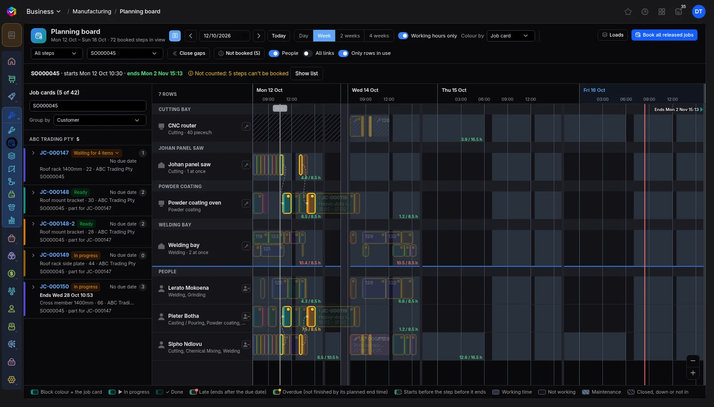
Task: Open the All steps filter dropdown
Action: (57, 53)
